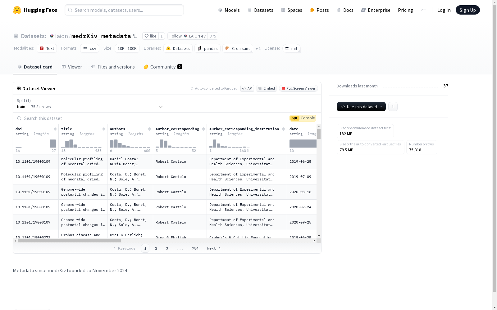Click the LAION eV organization avatar

click(185, 36)
